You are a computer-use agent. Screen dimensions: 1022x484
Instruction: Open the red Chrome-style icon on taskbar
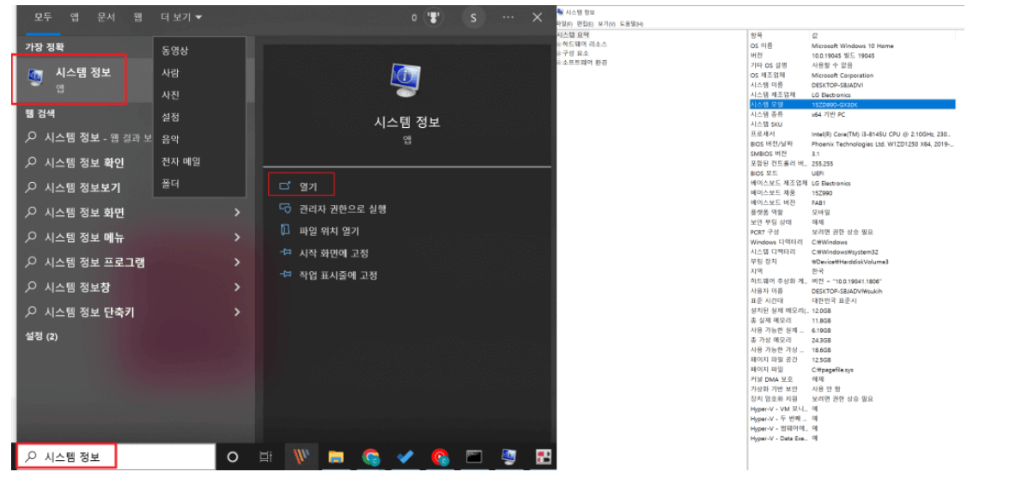440,457
